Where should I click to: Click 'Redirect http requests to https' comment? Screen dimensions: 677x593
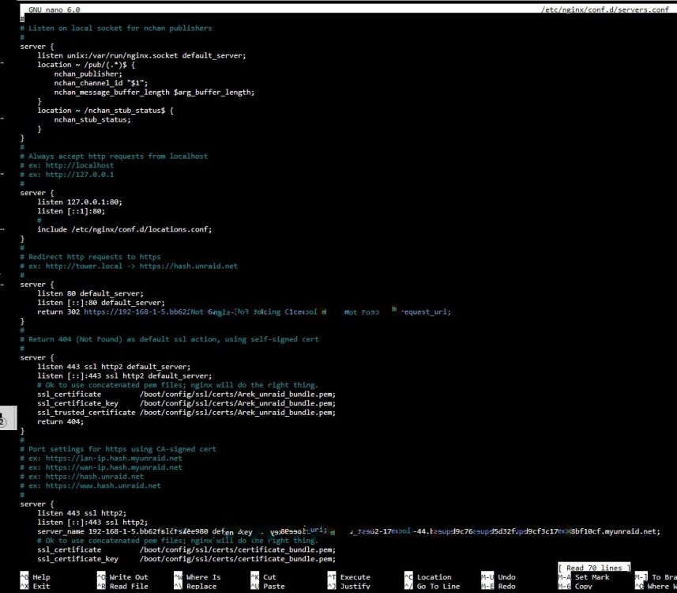[x=90, y=257]
